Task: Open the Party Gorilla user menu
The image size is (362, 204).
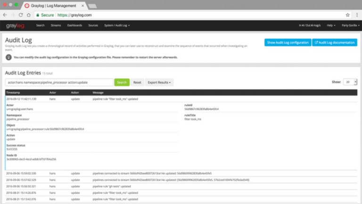Action: point(349,25)
